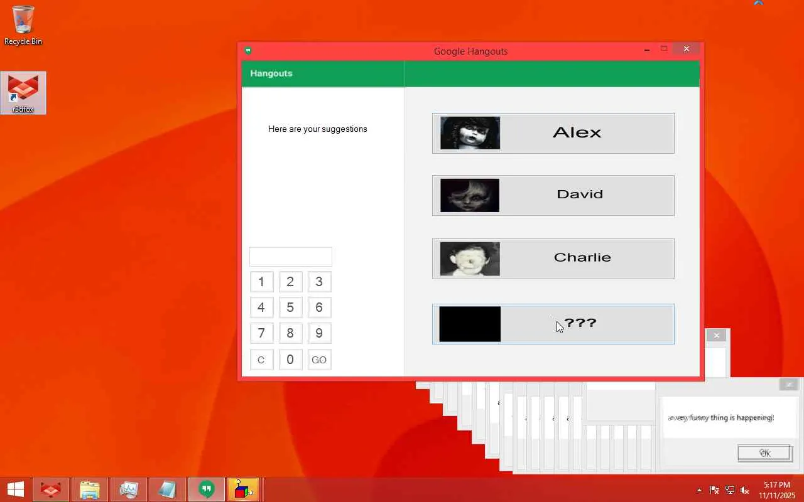Screen dimensions: 804x502
Task: Open the taskbar clock showing 5:17 PM
Action: point(777,490)
